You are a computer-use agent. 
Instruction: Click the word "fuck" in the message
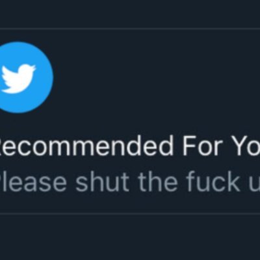[x=214, y=183]
